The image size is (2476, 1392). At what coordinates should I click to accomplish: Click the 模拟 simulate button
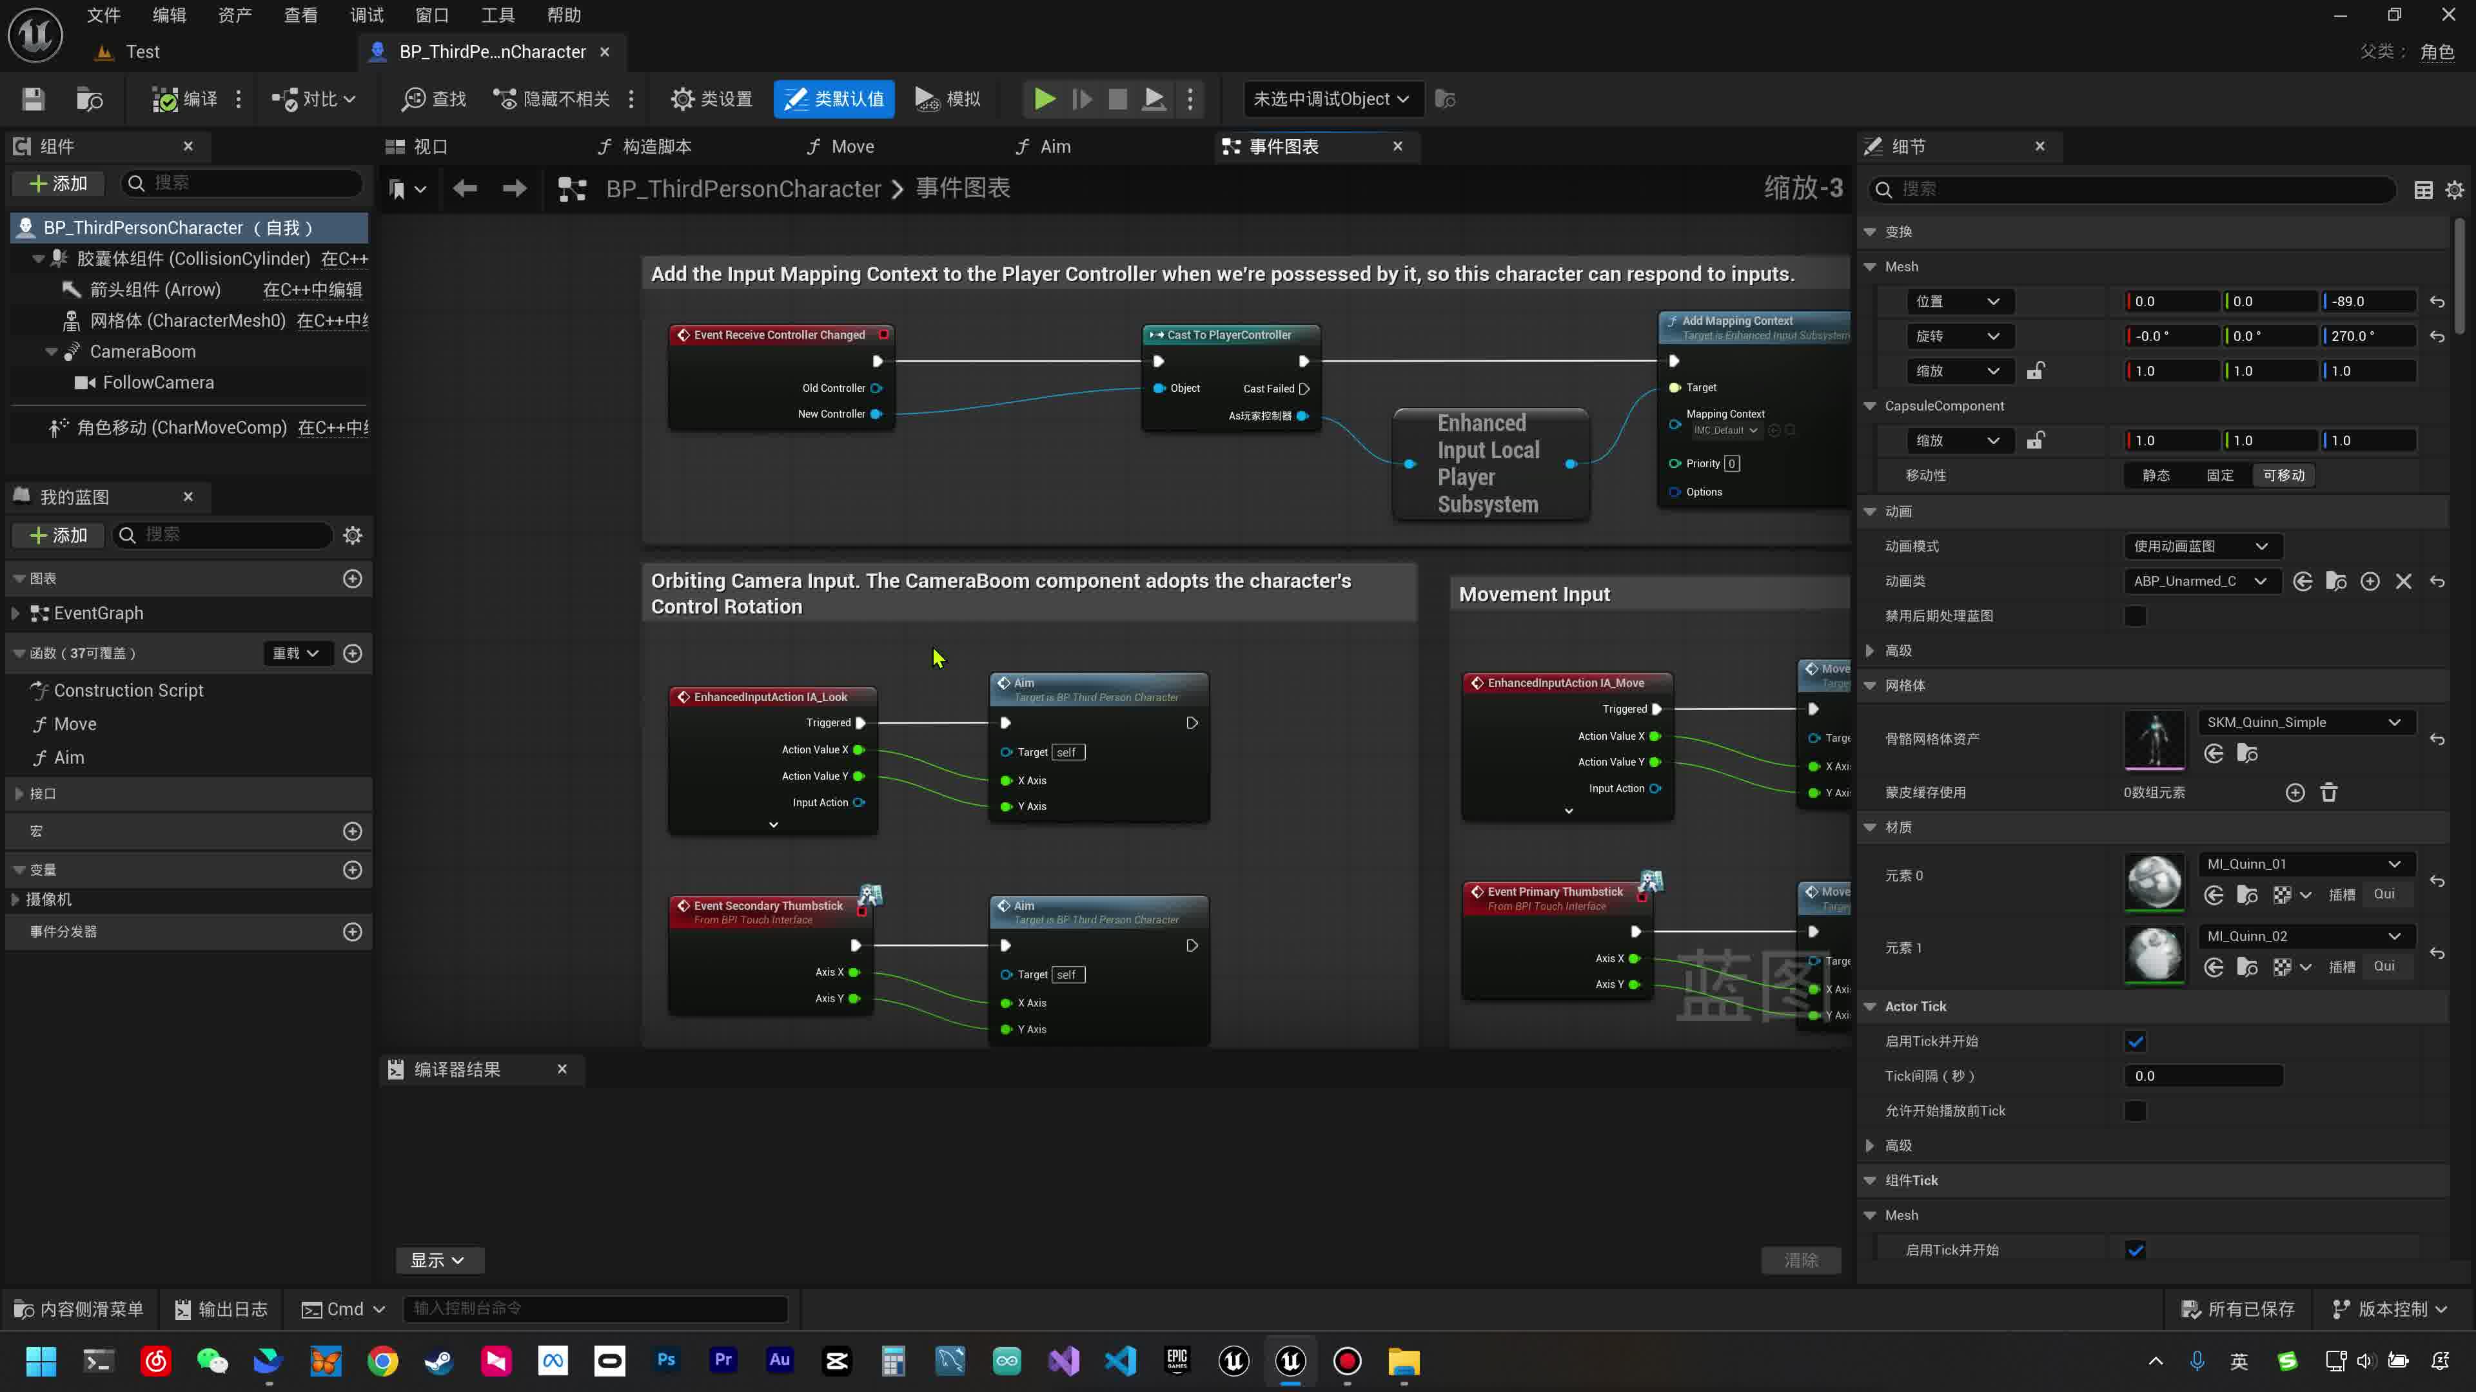pos(948,99)
